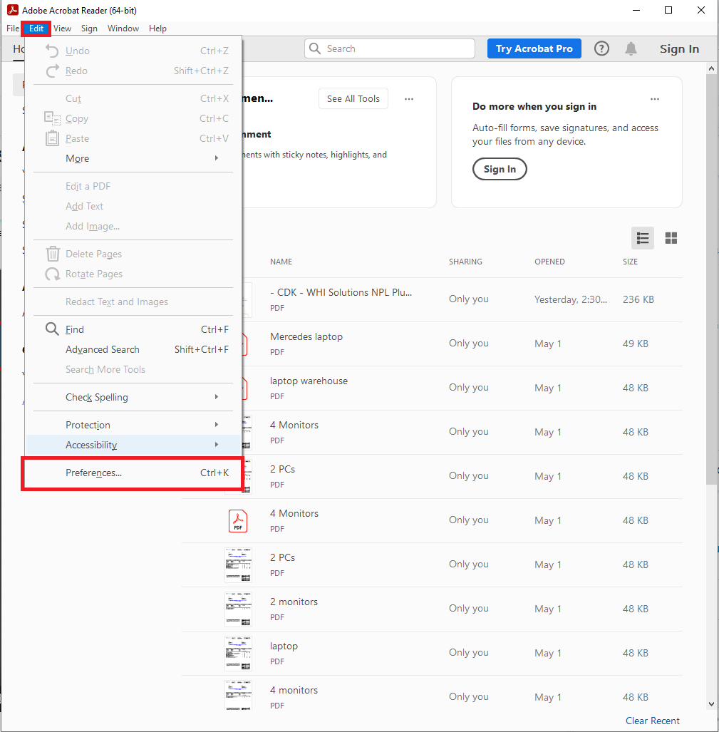Open the View menu
The image size is (719, 732).
pyautogui.click(x=62, y=29)
